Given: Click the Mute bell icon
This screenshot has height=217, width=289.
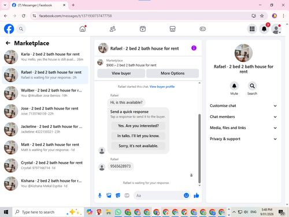Looking at the screenshot, I should click(234, 86).
